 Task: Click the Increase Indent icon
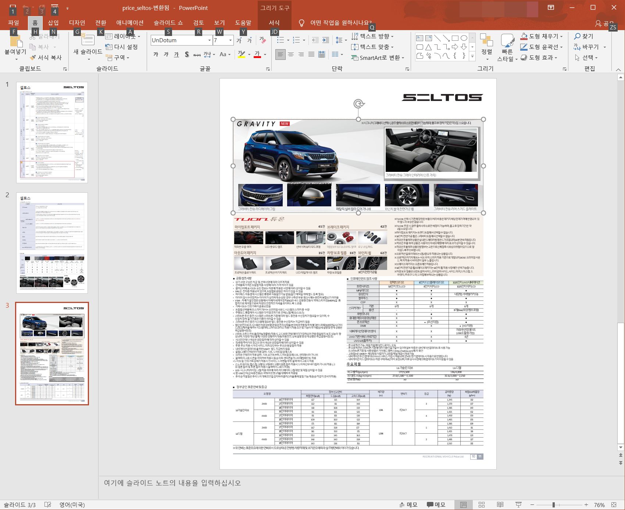coord(326,40)
